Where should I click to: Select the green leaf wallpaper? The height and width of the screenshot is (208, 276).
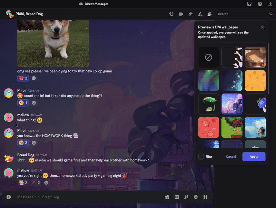point(209,104)
